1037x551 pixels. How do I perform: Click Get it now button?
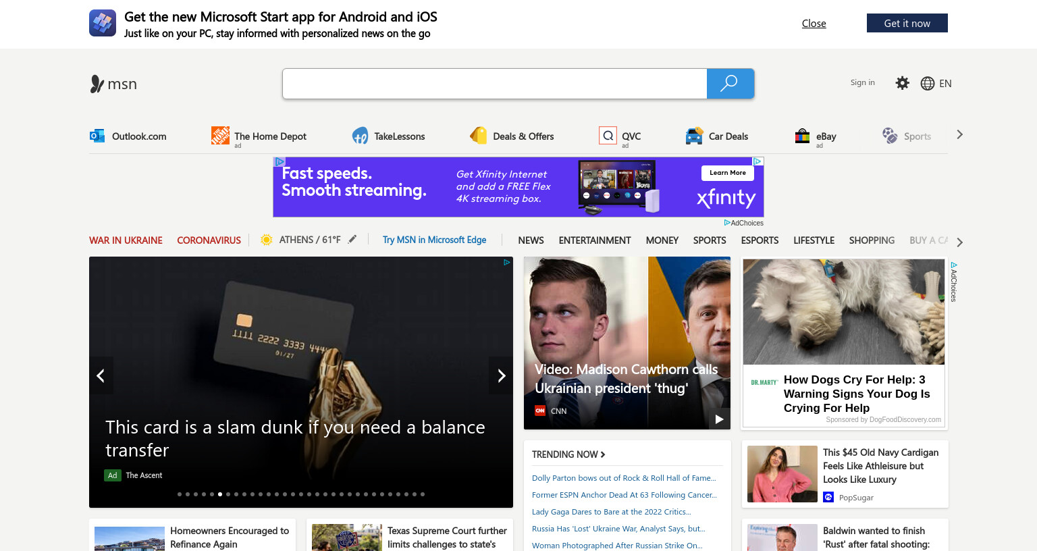907,23
